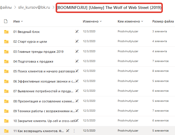Screen dimensions: 175x135
Task: Click folder icon of 05 Поиск клиентов row
Action: (6, 71)
